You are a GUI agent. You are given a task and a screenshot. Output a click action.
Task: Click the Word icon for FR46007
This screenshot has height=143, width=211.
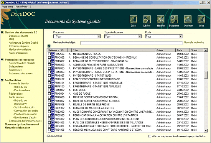(x=53, y=76)
